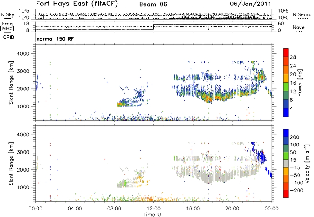The image size is (314, 217).
Task: Click the green segment of Power color bar
Action: [286, 87]
